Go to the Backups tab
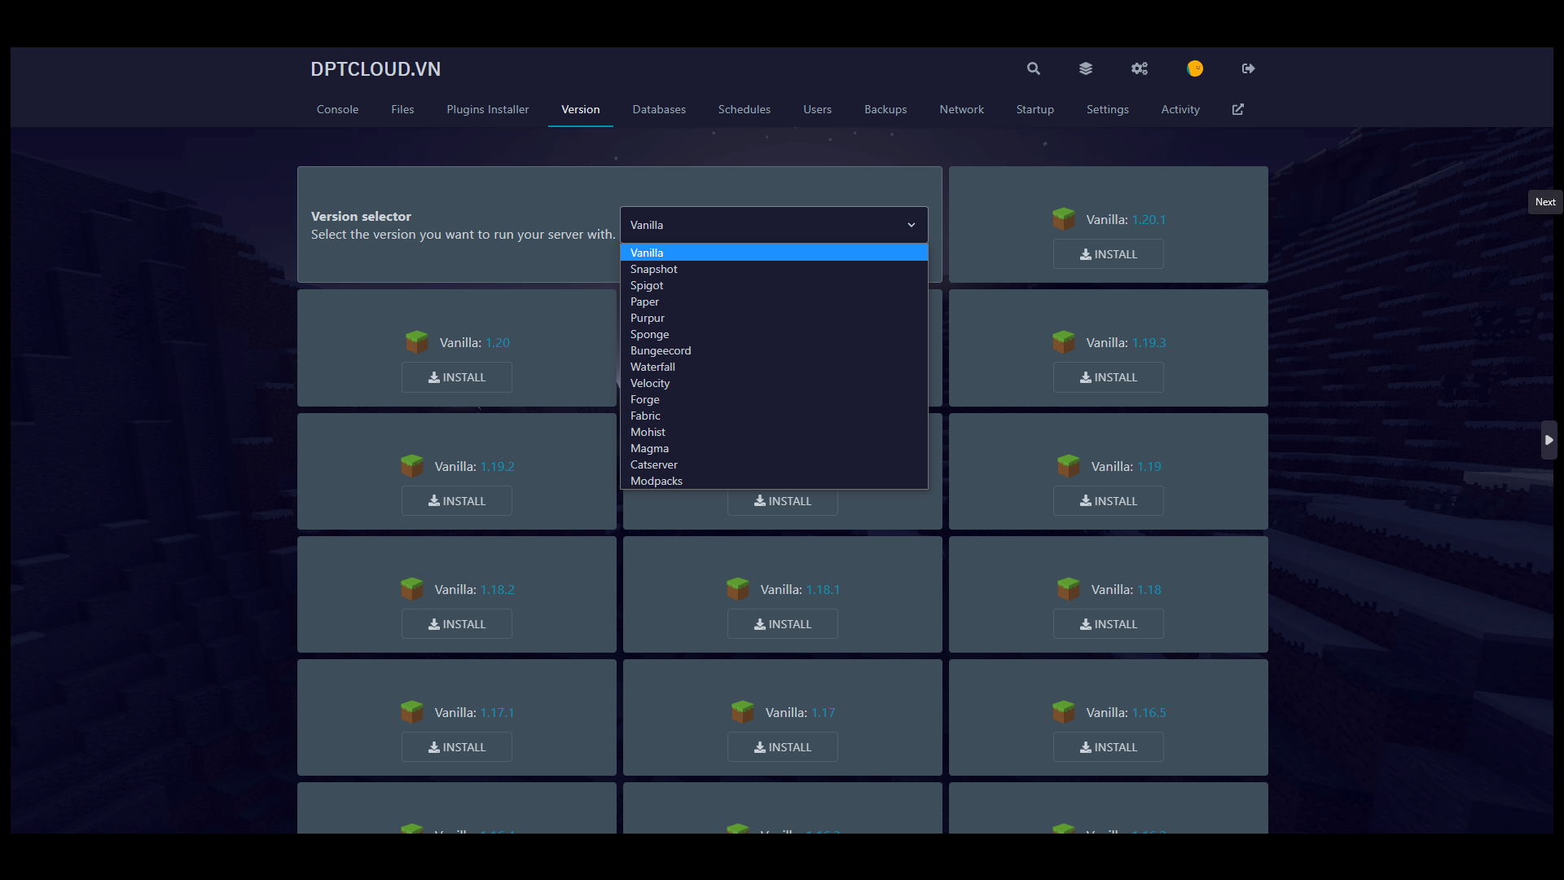 coord(885,109)
